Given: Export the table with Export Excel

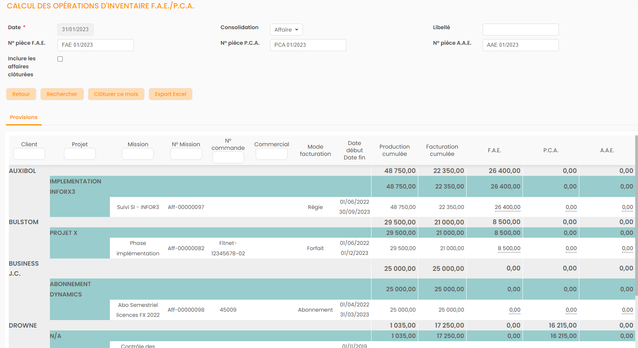Looking at the screenshot, I should (171, 94).
